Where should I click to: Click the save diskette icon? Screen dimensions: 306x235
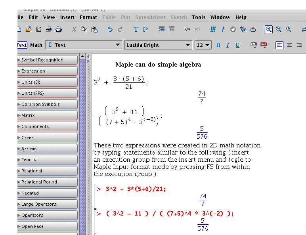point(39,29)
